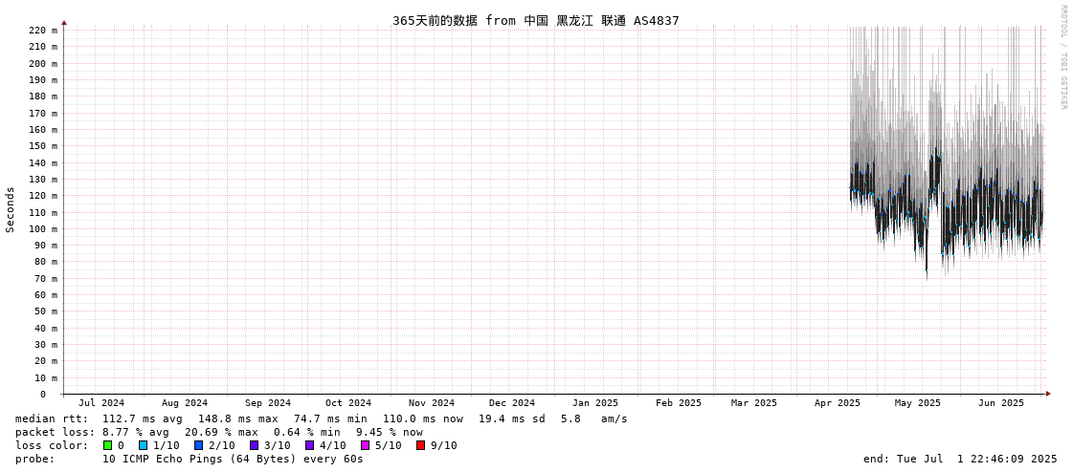Click the purple 4/10 loss swatch
This screenshot has width=1073, height=472.
point(309,445)
